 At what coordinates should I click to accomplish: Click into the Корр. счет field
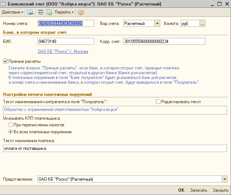[x=164, y=41]
